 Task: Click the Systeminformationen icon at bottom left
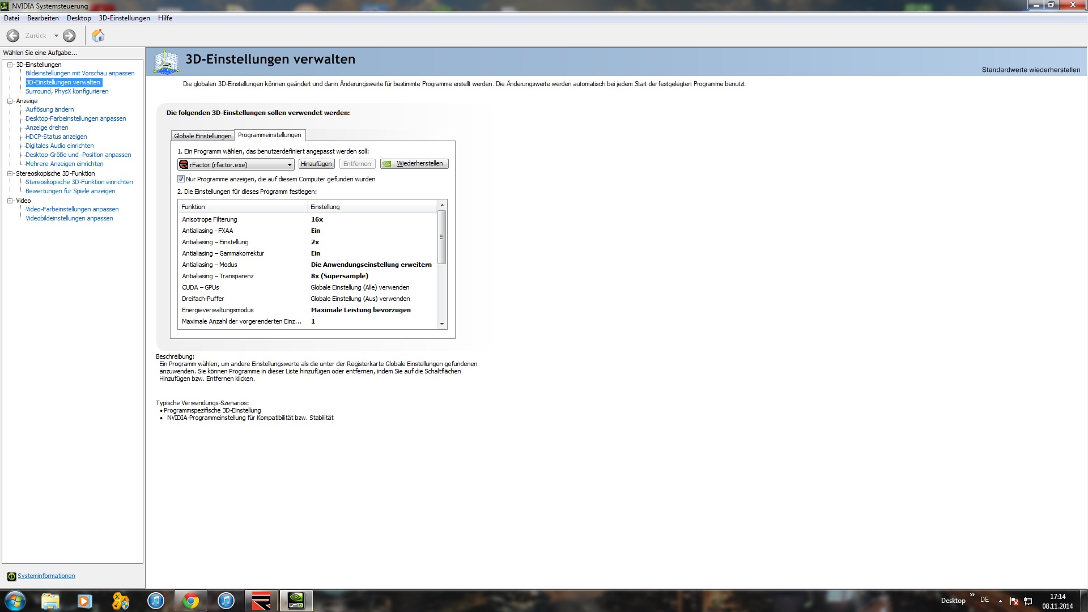click(11, 576)
